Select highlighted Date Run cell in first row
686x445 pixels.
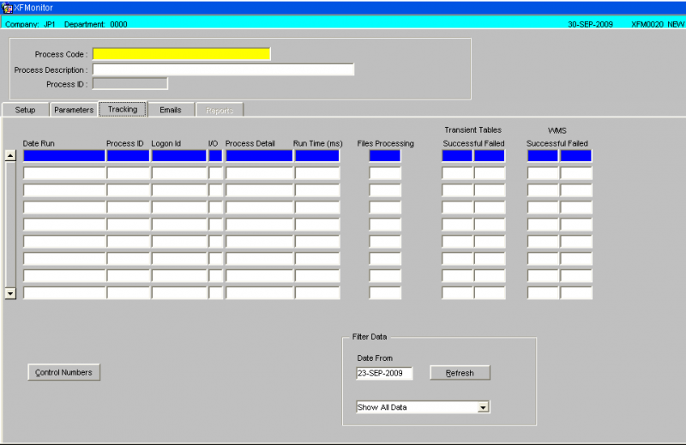pos(64,156)
